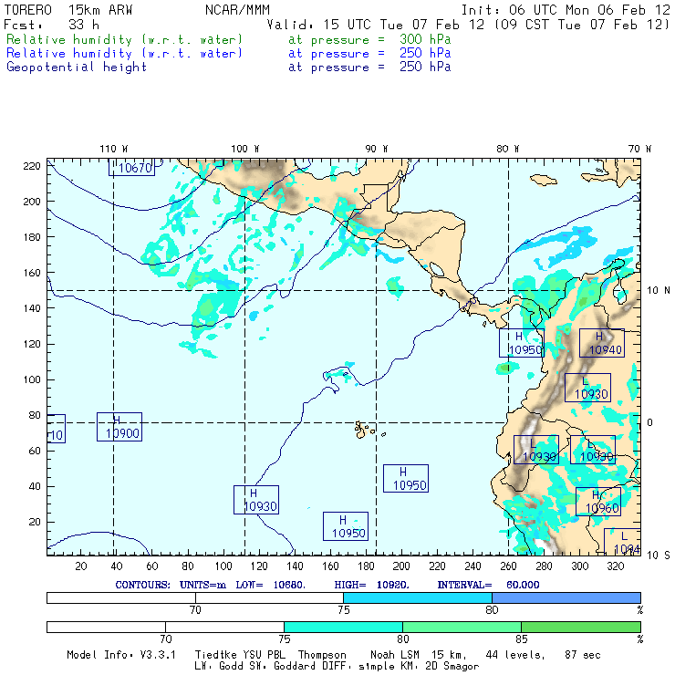
Task: Click the cyan 75-80% upper colorbar segment
Action: click(418, 597)
